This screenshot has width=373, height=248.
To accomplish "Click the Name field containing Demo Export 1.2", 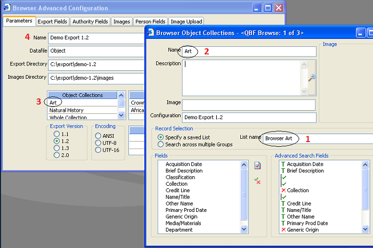I will [x=96, y=38].
